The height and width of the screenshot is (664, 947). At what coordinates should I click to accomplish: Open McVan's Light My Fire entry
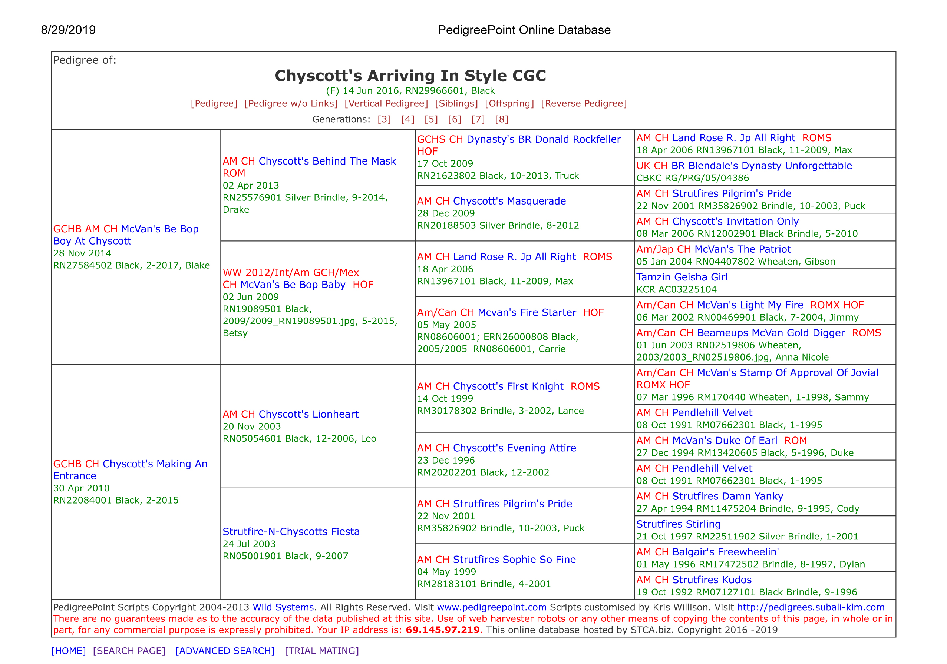pyautogui.click(x=750, y=305)
